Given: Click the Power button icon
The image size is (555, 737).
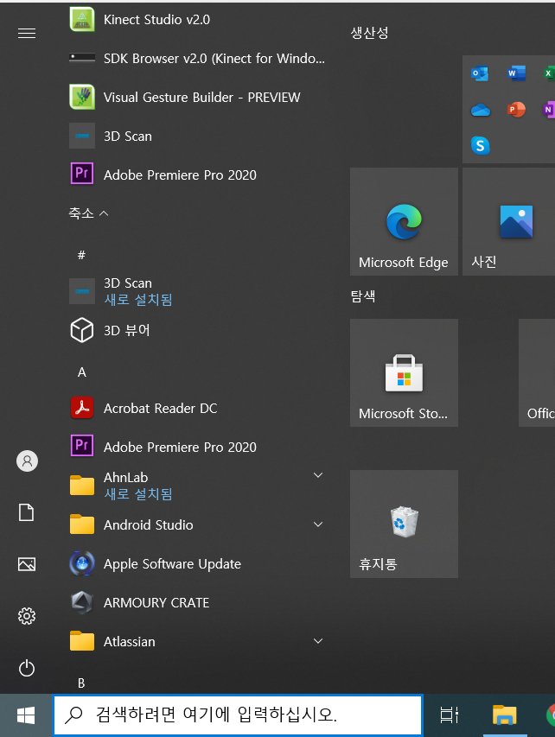Looking at the screenshot, I should pyautogui.click(x=27, y=668).
